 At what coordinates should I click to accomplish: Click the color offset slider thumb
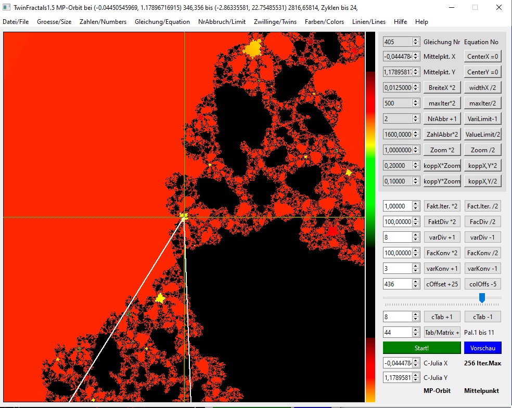coord(482,297)
